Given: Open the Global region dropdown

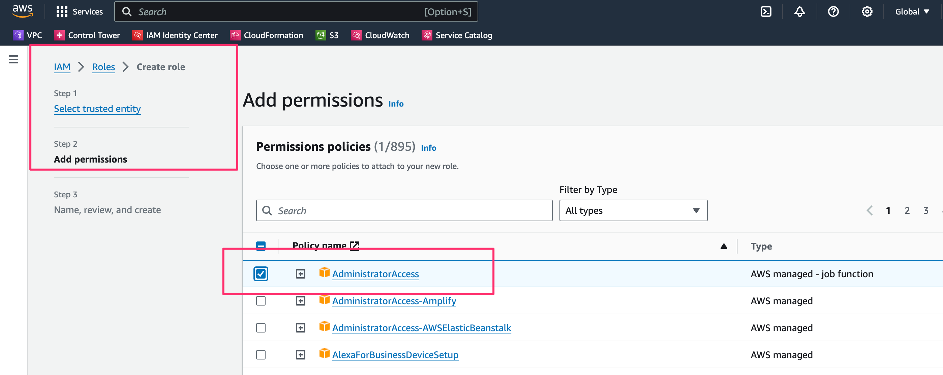Looking at the screenshot, I should tap(912, 12).
